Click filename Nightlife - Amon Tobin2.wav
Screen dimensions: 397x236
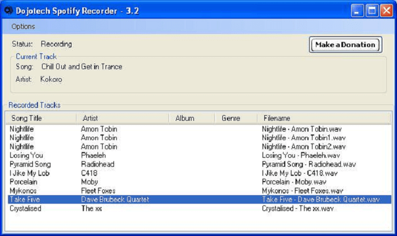pyautogui.click(x=304, y=146)
